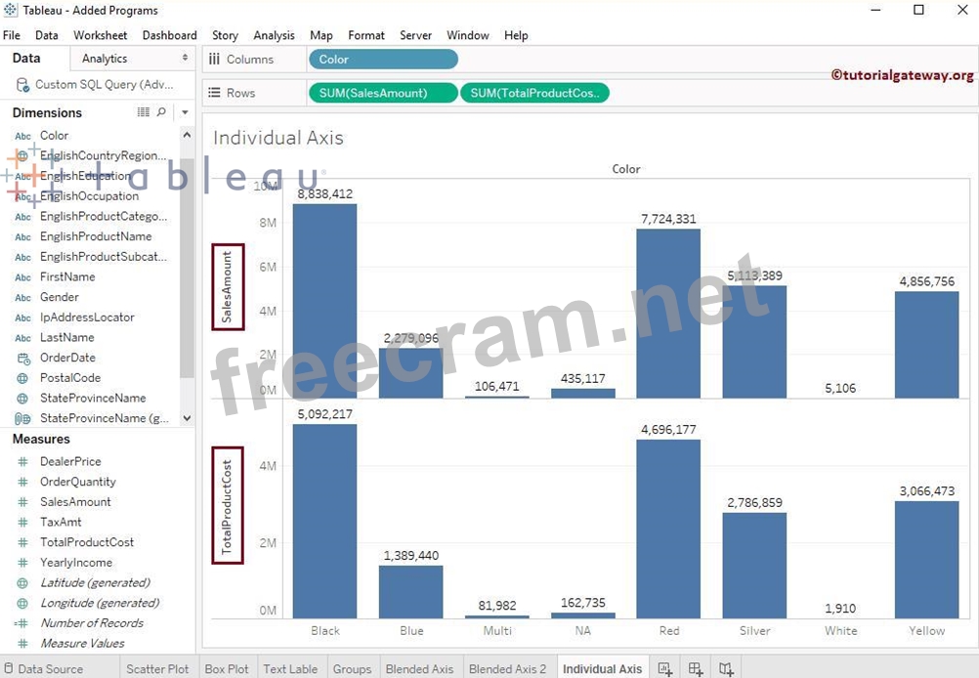Click the Data/Analytics pane switcher arrows
979x678 pixels.
coord(185,60)
